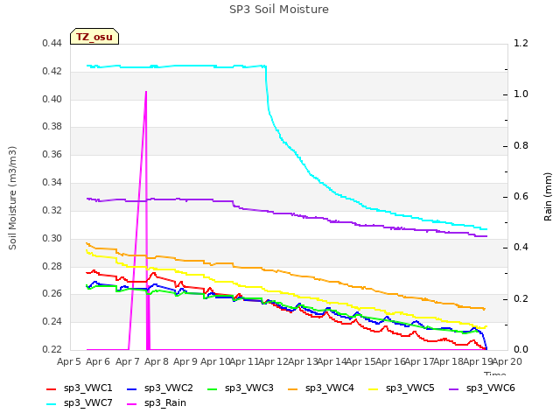Click the yellow sp3_VWC5 legend swatch
The image size is (560, 420).
tap(374, 389)
